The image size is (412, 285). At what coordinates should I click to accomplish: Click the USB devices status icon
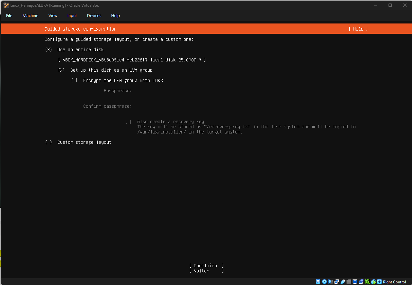[x=343, y=282]
